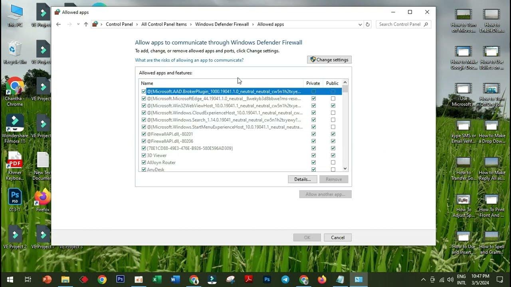This screenshot has height=287, width=511.
Task: Click the Change settings button
Action: pos(329,60)
